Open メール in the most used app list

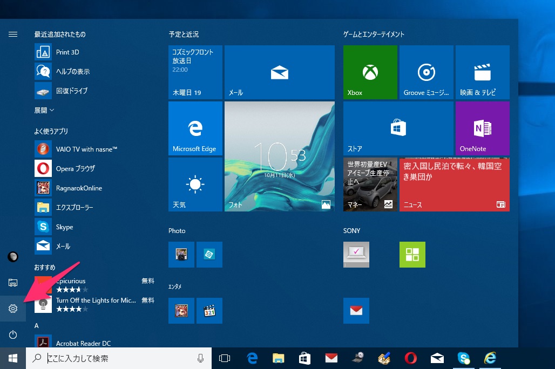click(x=94, y=246)
